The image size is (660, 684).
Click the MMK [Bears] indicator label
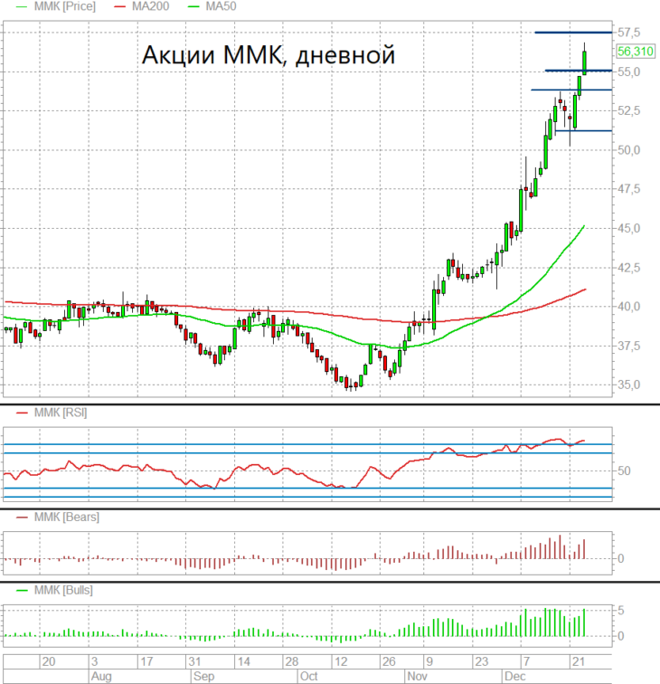click(66, 517)
